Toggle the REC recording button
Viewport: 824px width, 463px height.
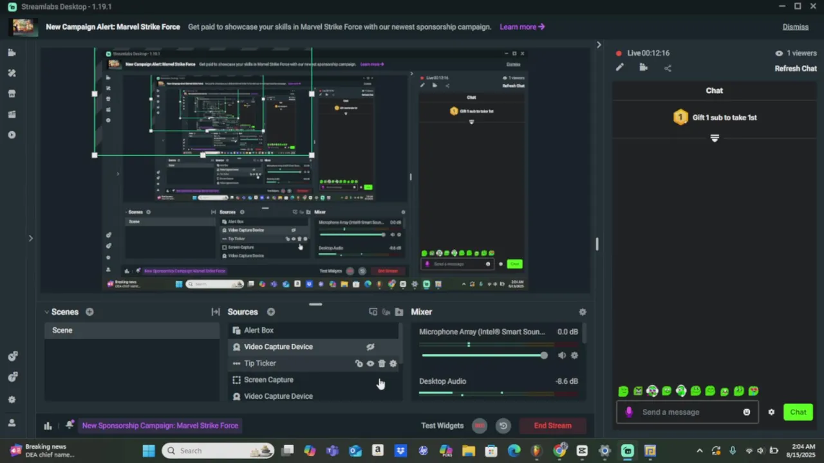[x=479, y=425]
